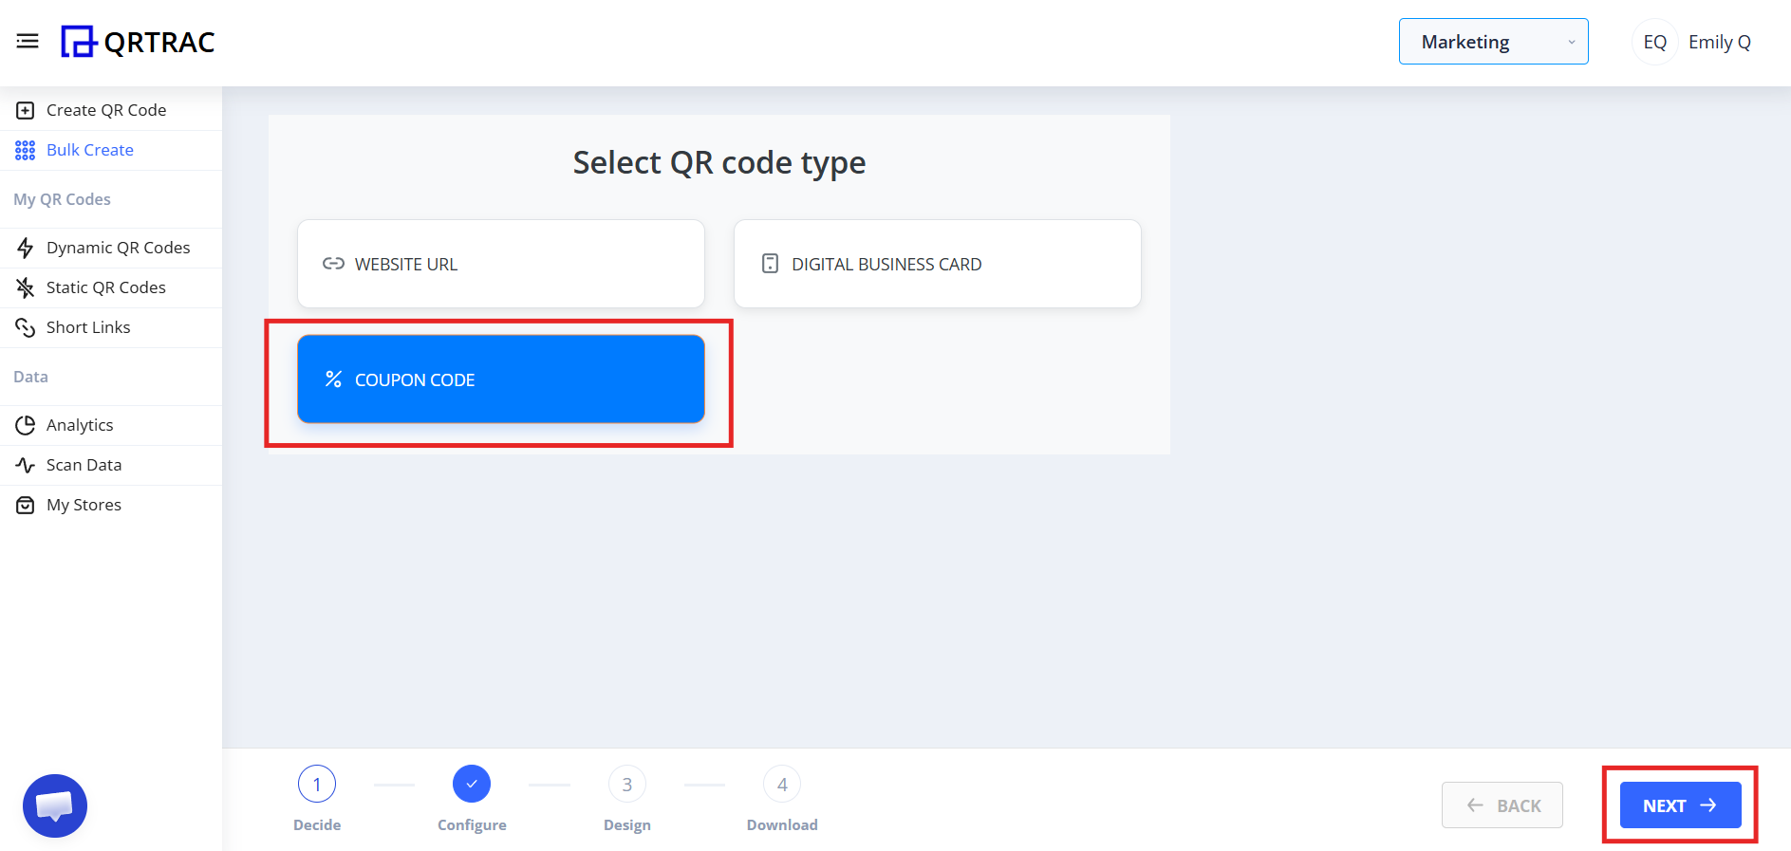The width and height of the screenshot is (1791, 851).
Task: Click the NEXT button
Action: coord(1678,805)
